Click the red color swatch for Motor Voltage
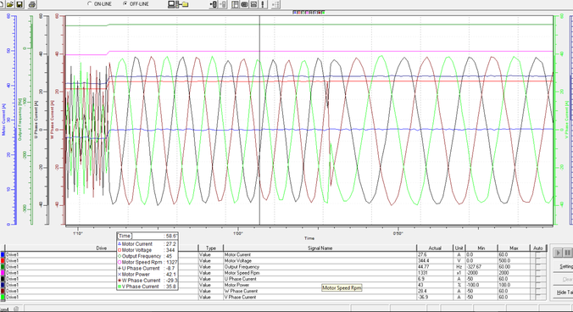Viewport: 573px width, 312px height. (x=3, y=261)
